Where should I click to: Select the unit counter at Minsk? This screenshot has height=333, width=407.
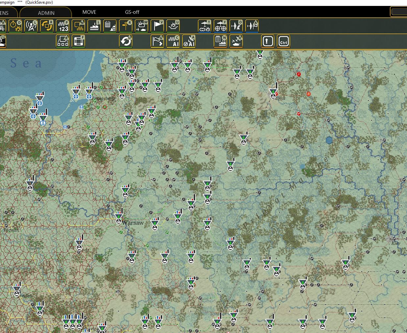(x=273, y=92)
